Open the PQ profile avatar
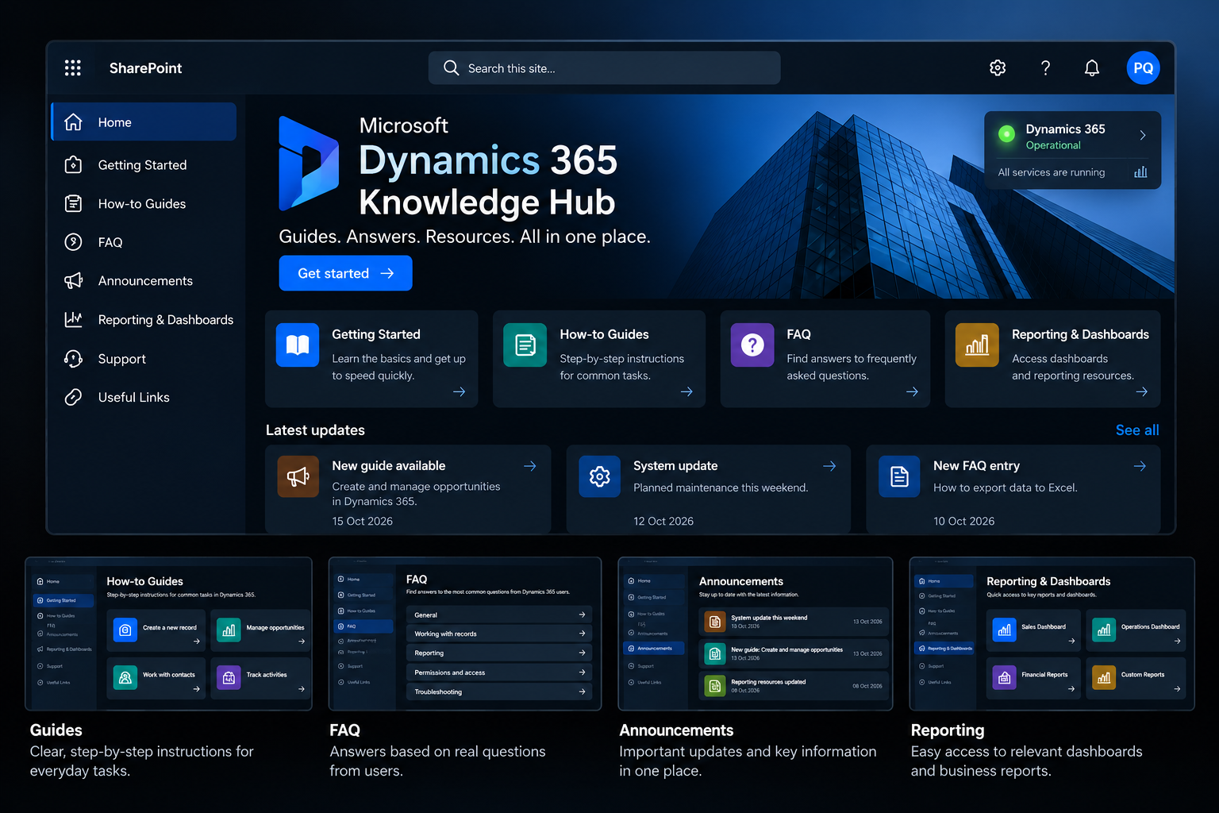Screen dimensions: 1219x813 pyautogui.click(x=1143, y=68)
